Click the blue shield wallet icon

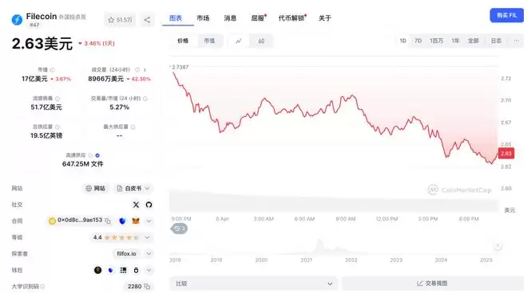(122, 221)
